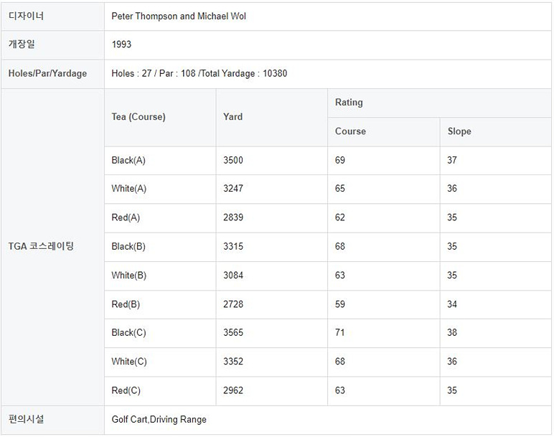Screen dimensions: 554x437
Task: Click the Tea (Course) column header
Action: (138, 117)
